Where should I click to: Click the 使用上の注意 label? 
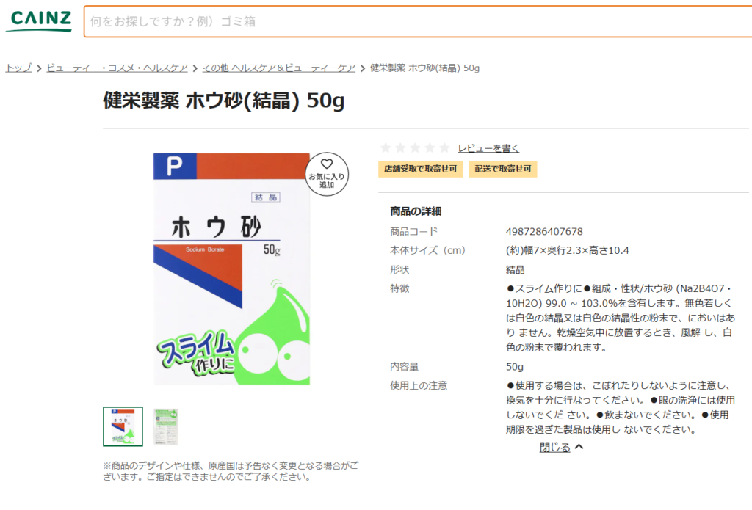click(419, 385)
